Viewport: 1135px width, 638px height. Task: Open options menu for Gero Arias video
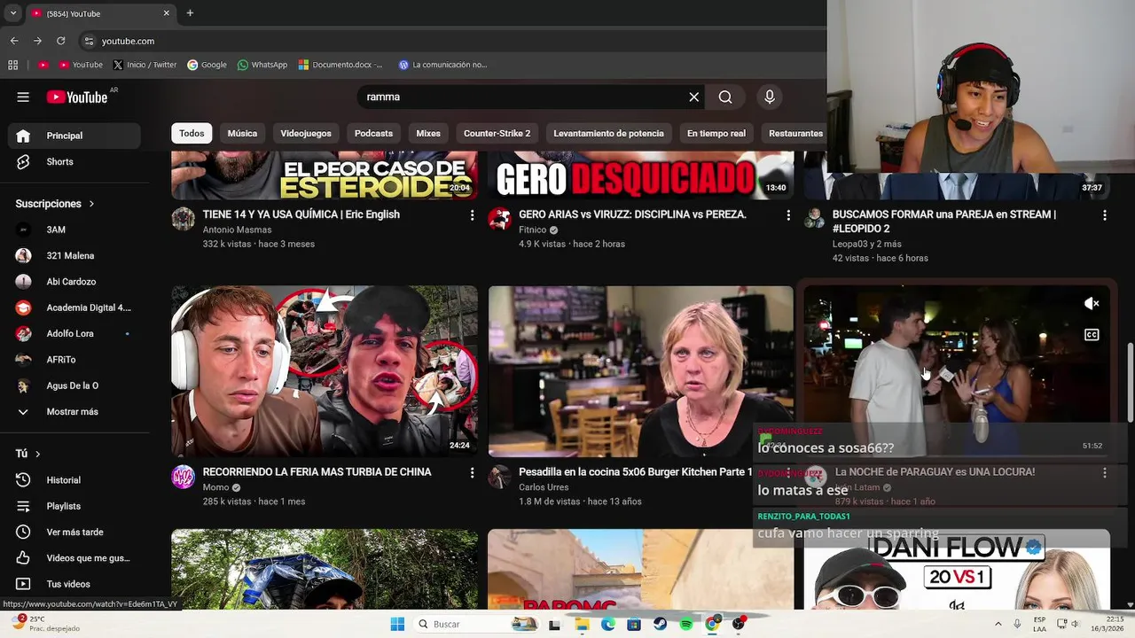(x=788, y=215)
